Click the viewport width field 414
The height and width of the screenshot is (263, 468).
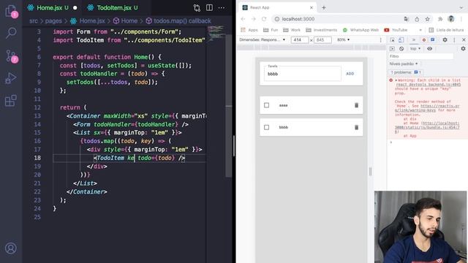pyautogui.click(x=299, y=40)
